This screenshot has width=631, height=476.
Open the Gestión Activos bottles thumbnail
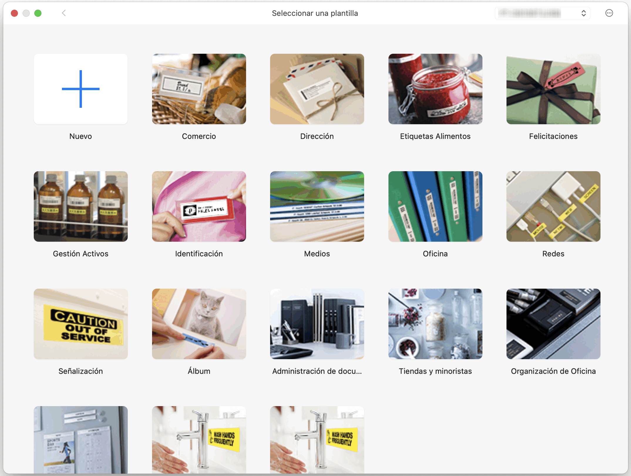click(81, 206)
